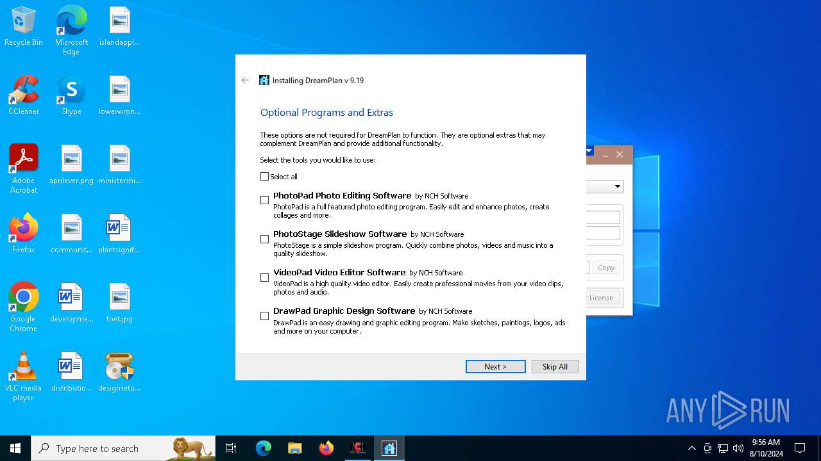
Task: Select developme Word document on desktop
Action: coord(71,303)
